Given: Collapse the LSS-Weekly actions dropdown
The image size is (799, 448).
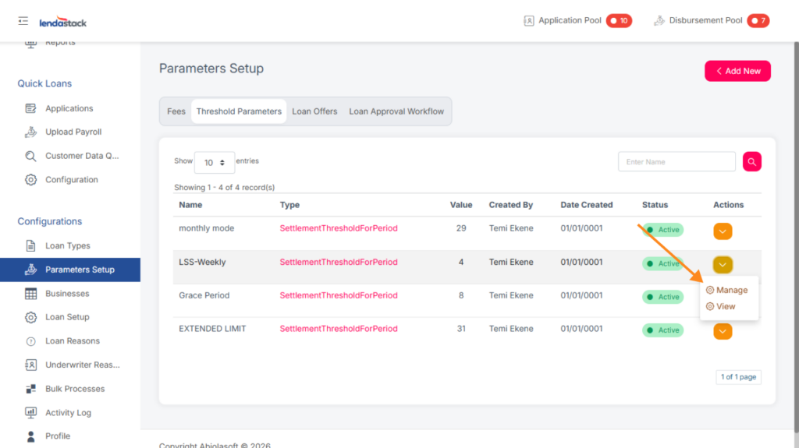Looking at the screenshot, I should [723, 264].
